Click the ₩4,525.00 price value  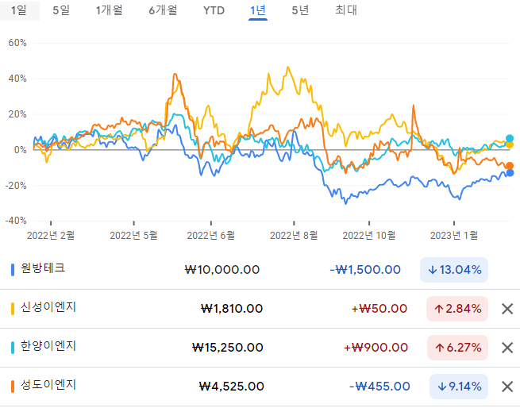click(232, 386)
